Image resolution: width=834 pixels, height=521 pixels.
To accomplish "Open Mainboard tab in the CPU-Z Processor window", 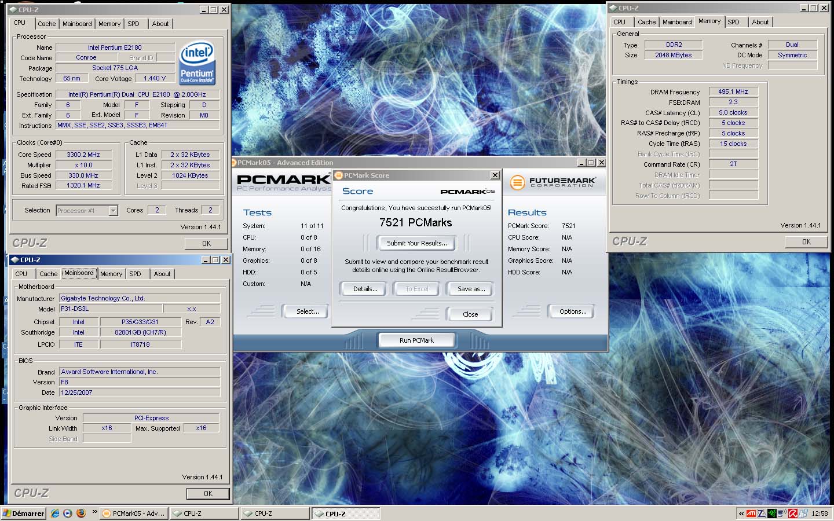I will 77,24.
